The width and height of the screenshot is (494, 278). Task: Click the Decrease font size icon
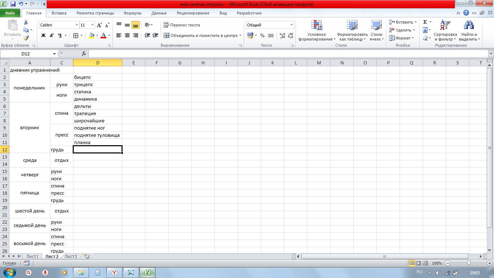click(x=107, y=25)
